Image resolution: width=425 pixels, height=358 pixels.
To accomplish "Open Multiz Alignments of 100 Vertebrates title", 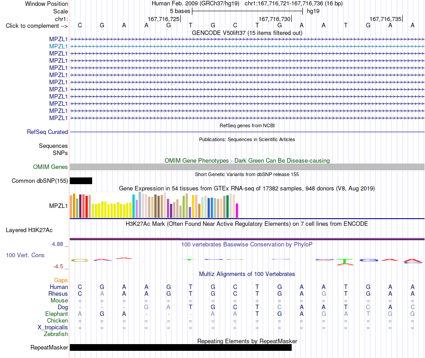I will (247, 274).
